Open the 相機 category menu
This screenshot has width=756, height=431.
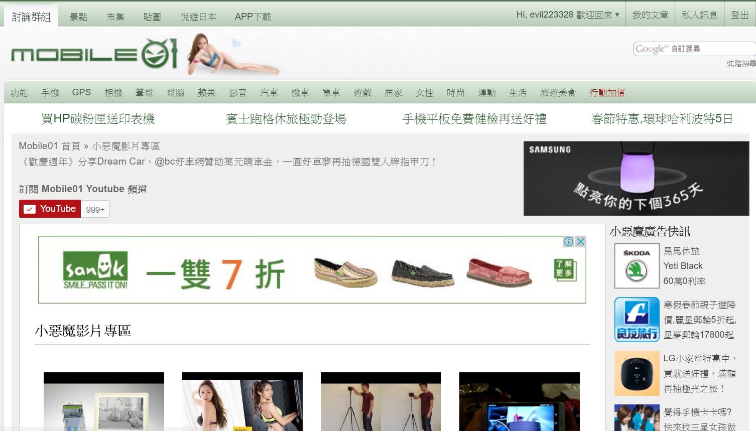pyautogui.click(x=113, y=93)
